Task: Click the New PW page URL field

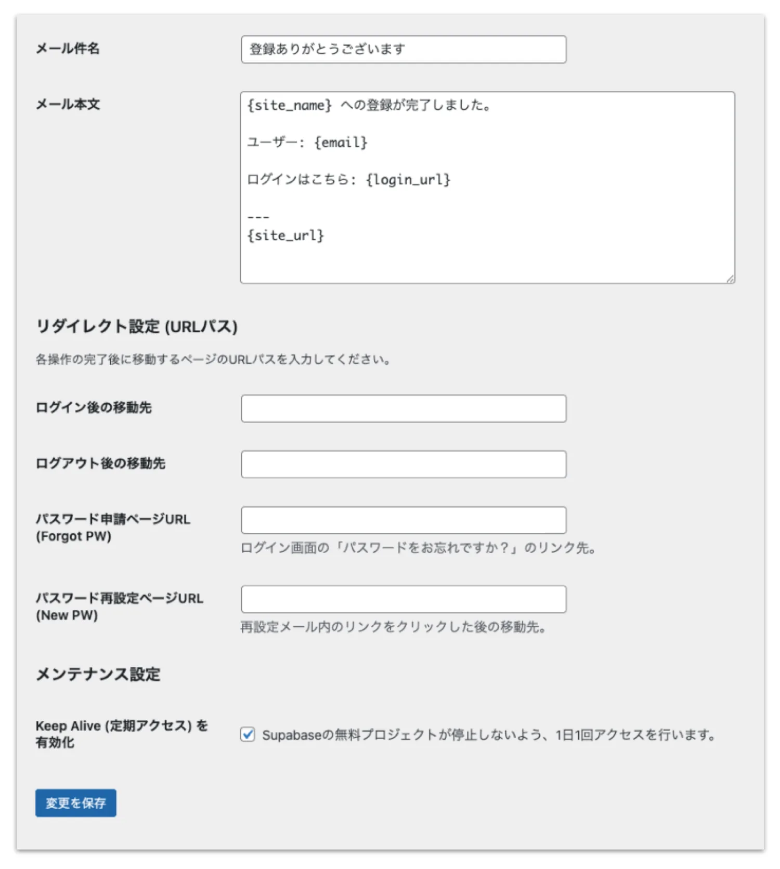Action: pos(404,599)
